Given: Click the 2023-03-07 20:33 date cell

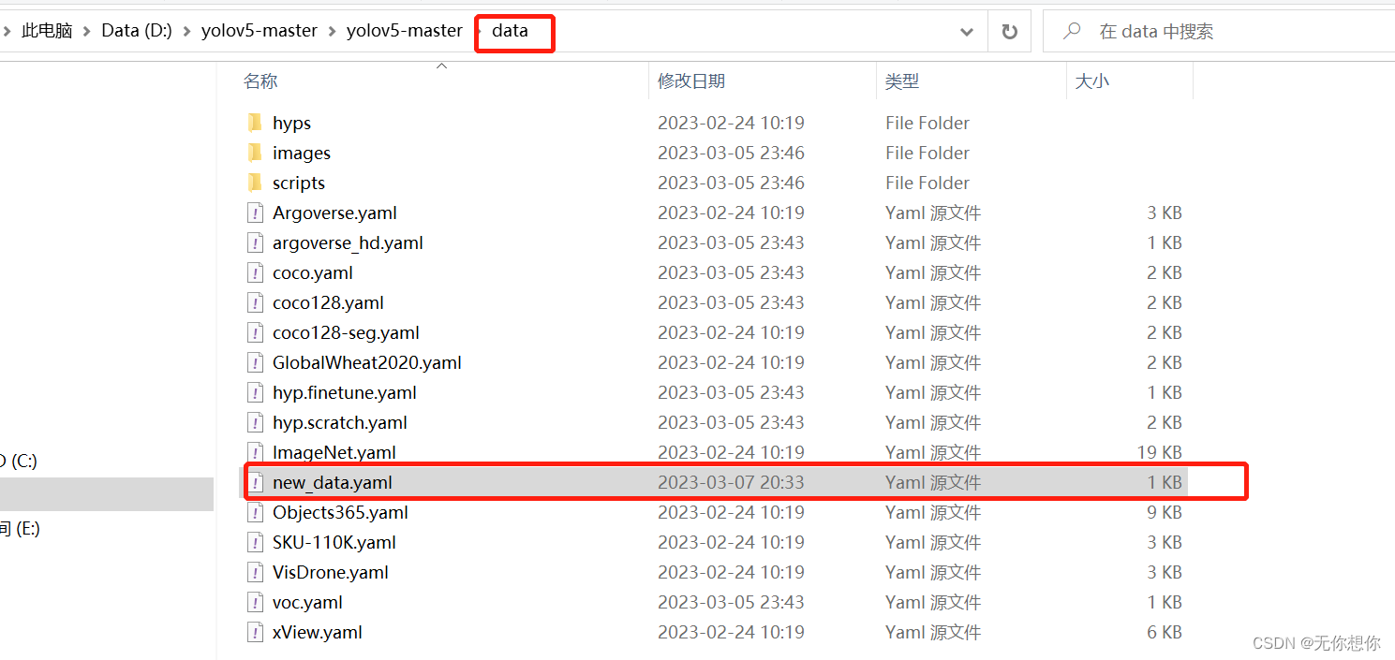Looking at the screenshot, I should [x=731, y=482].
